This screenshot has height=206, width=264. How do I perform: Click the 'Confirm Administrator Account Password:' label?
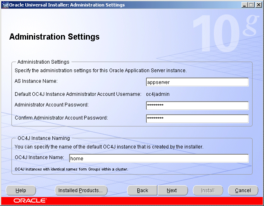coord(61,117)
